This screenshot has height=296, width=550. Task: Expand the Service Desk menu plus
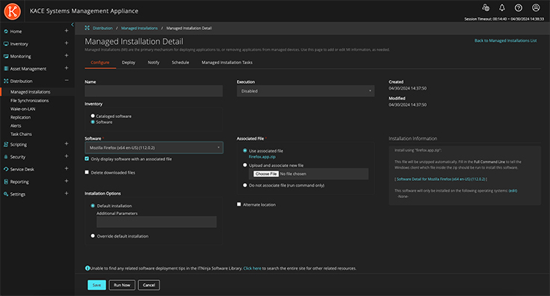tap(67, 169)
